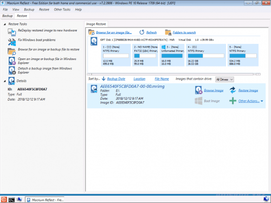The image size is (271, 203).
Task: Switch to the Backup tab
Action: pos(8,16)
